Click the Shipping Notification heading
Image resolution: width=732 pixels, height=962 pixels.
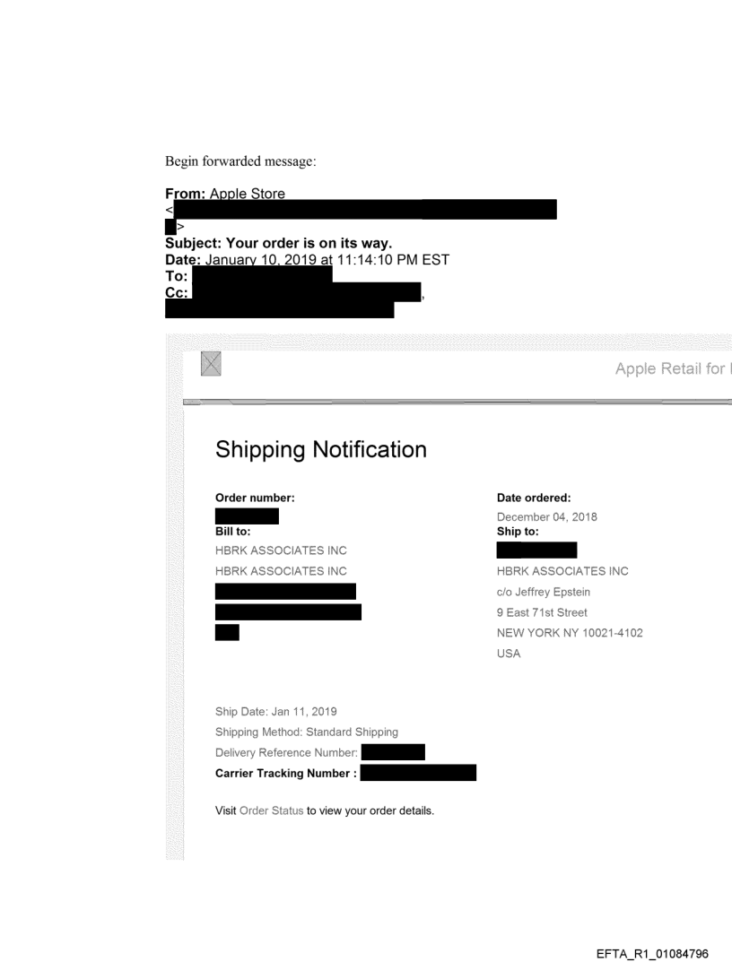(x=321, y=450)
